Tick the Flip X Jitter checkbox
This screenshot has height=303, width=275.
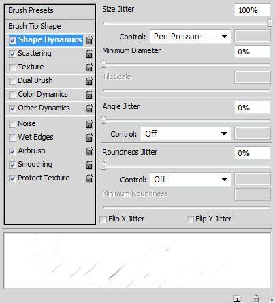point(103,219)
